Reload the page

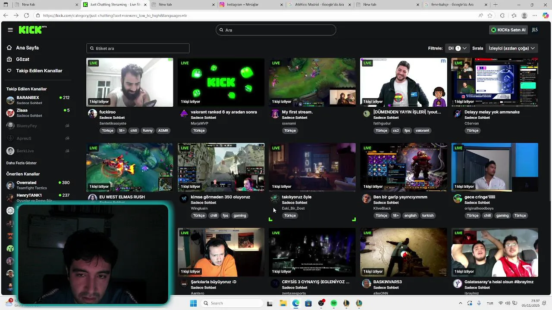(26, 15)
